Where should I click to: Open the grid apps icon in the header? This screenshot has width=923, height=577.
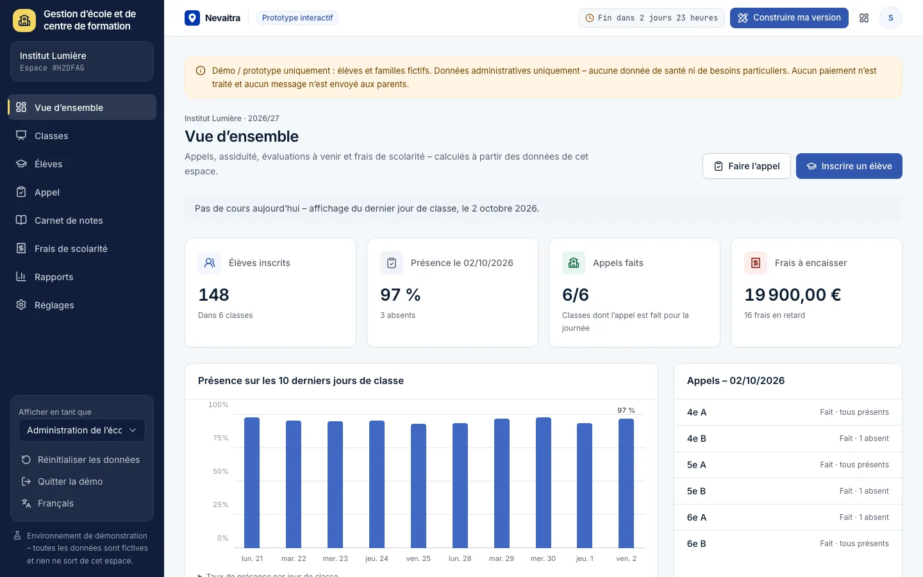coord(864,18)
